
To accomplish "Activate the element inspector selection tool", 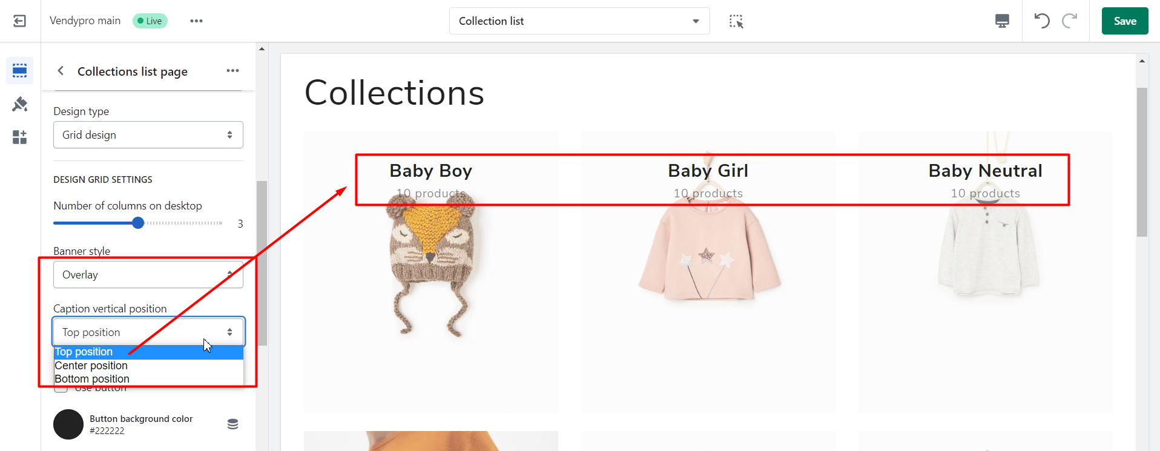I will point(735,20).
